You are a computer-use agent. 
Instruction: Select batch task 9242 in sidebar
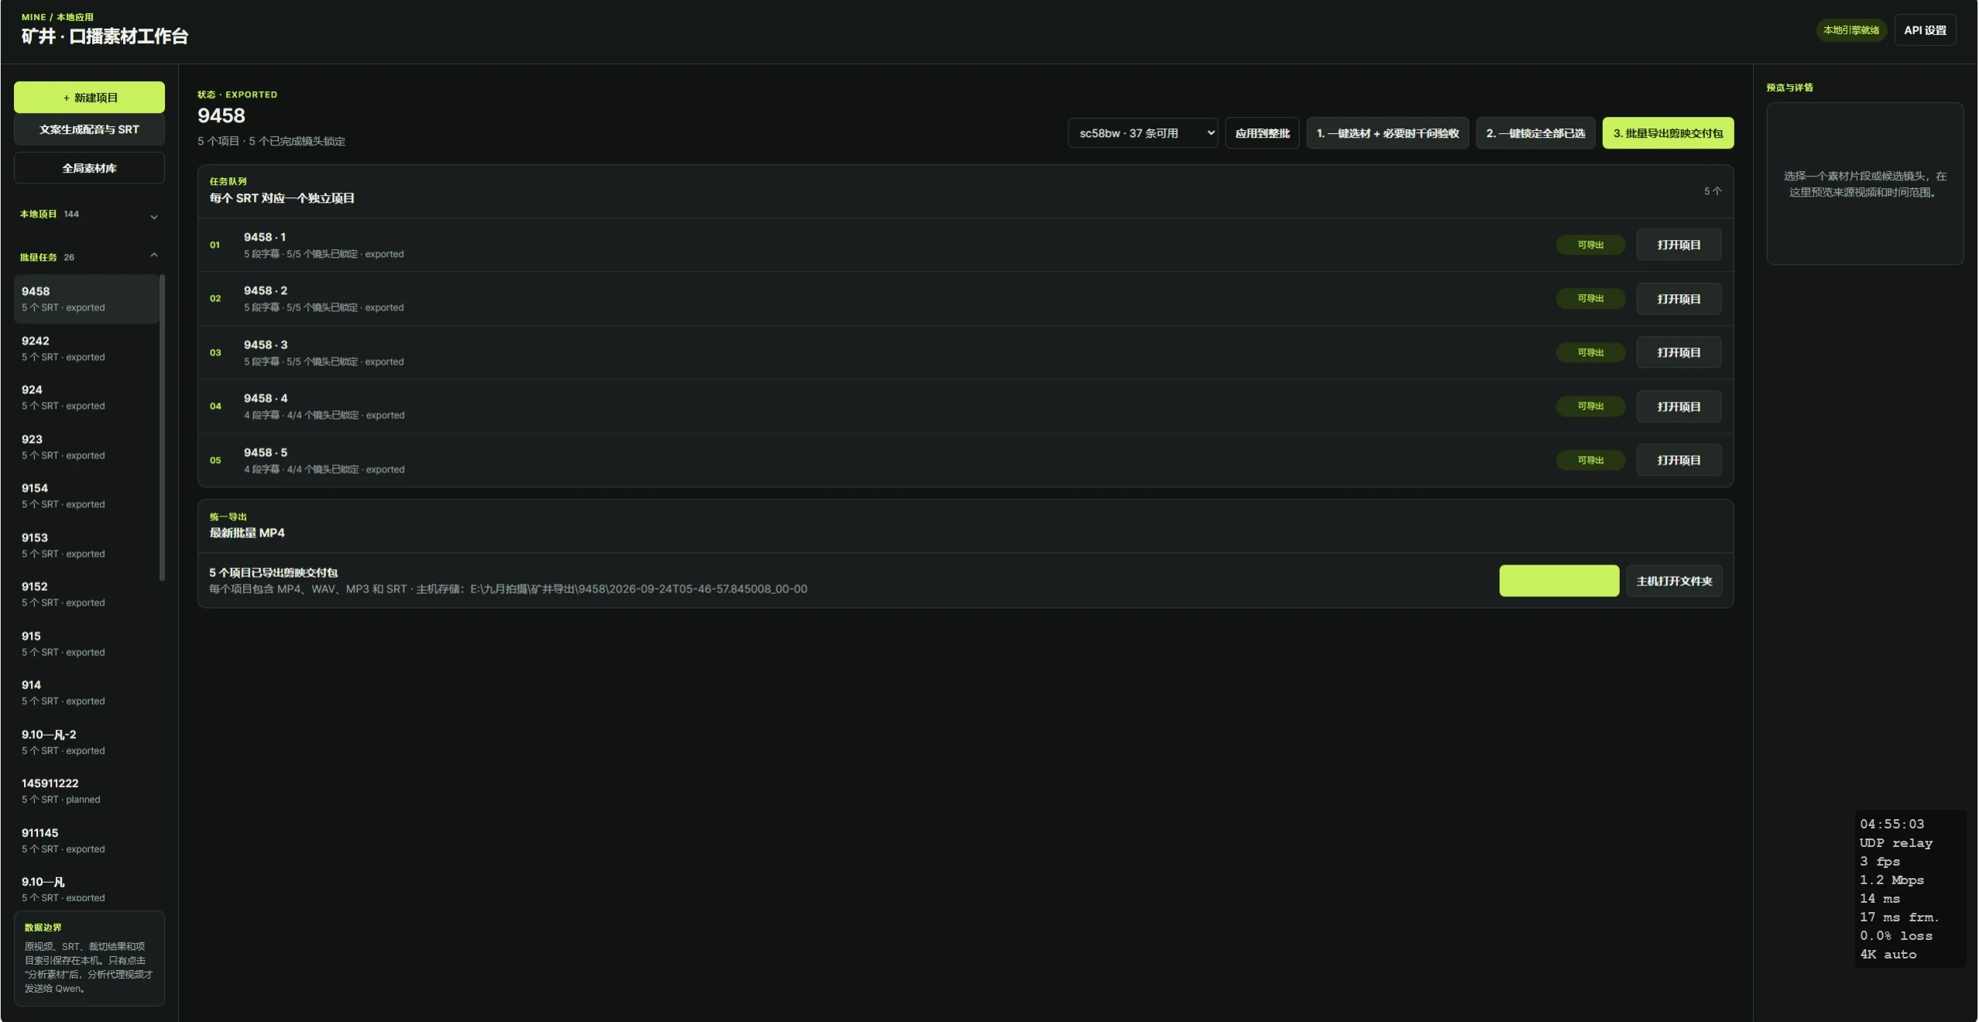point(86,348)
